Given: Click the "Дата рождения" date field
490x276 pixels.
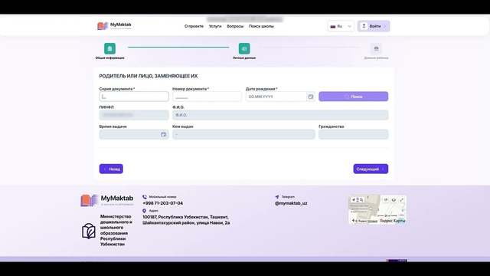Looking at the screenshot, I should pos(276,97).
